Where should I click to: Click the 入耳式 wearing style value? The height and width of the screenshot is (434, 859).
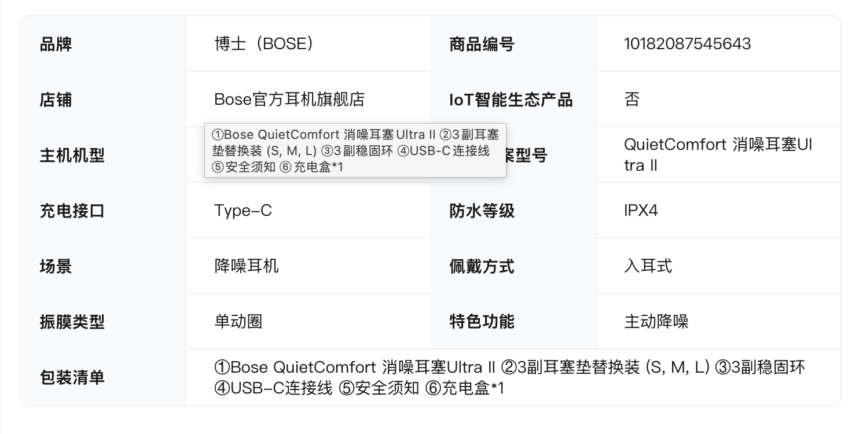[648, 266]
